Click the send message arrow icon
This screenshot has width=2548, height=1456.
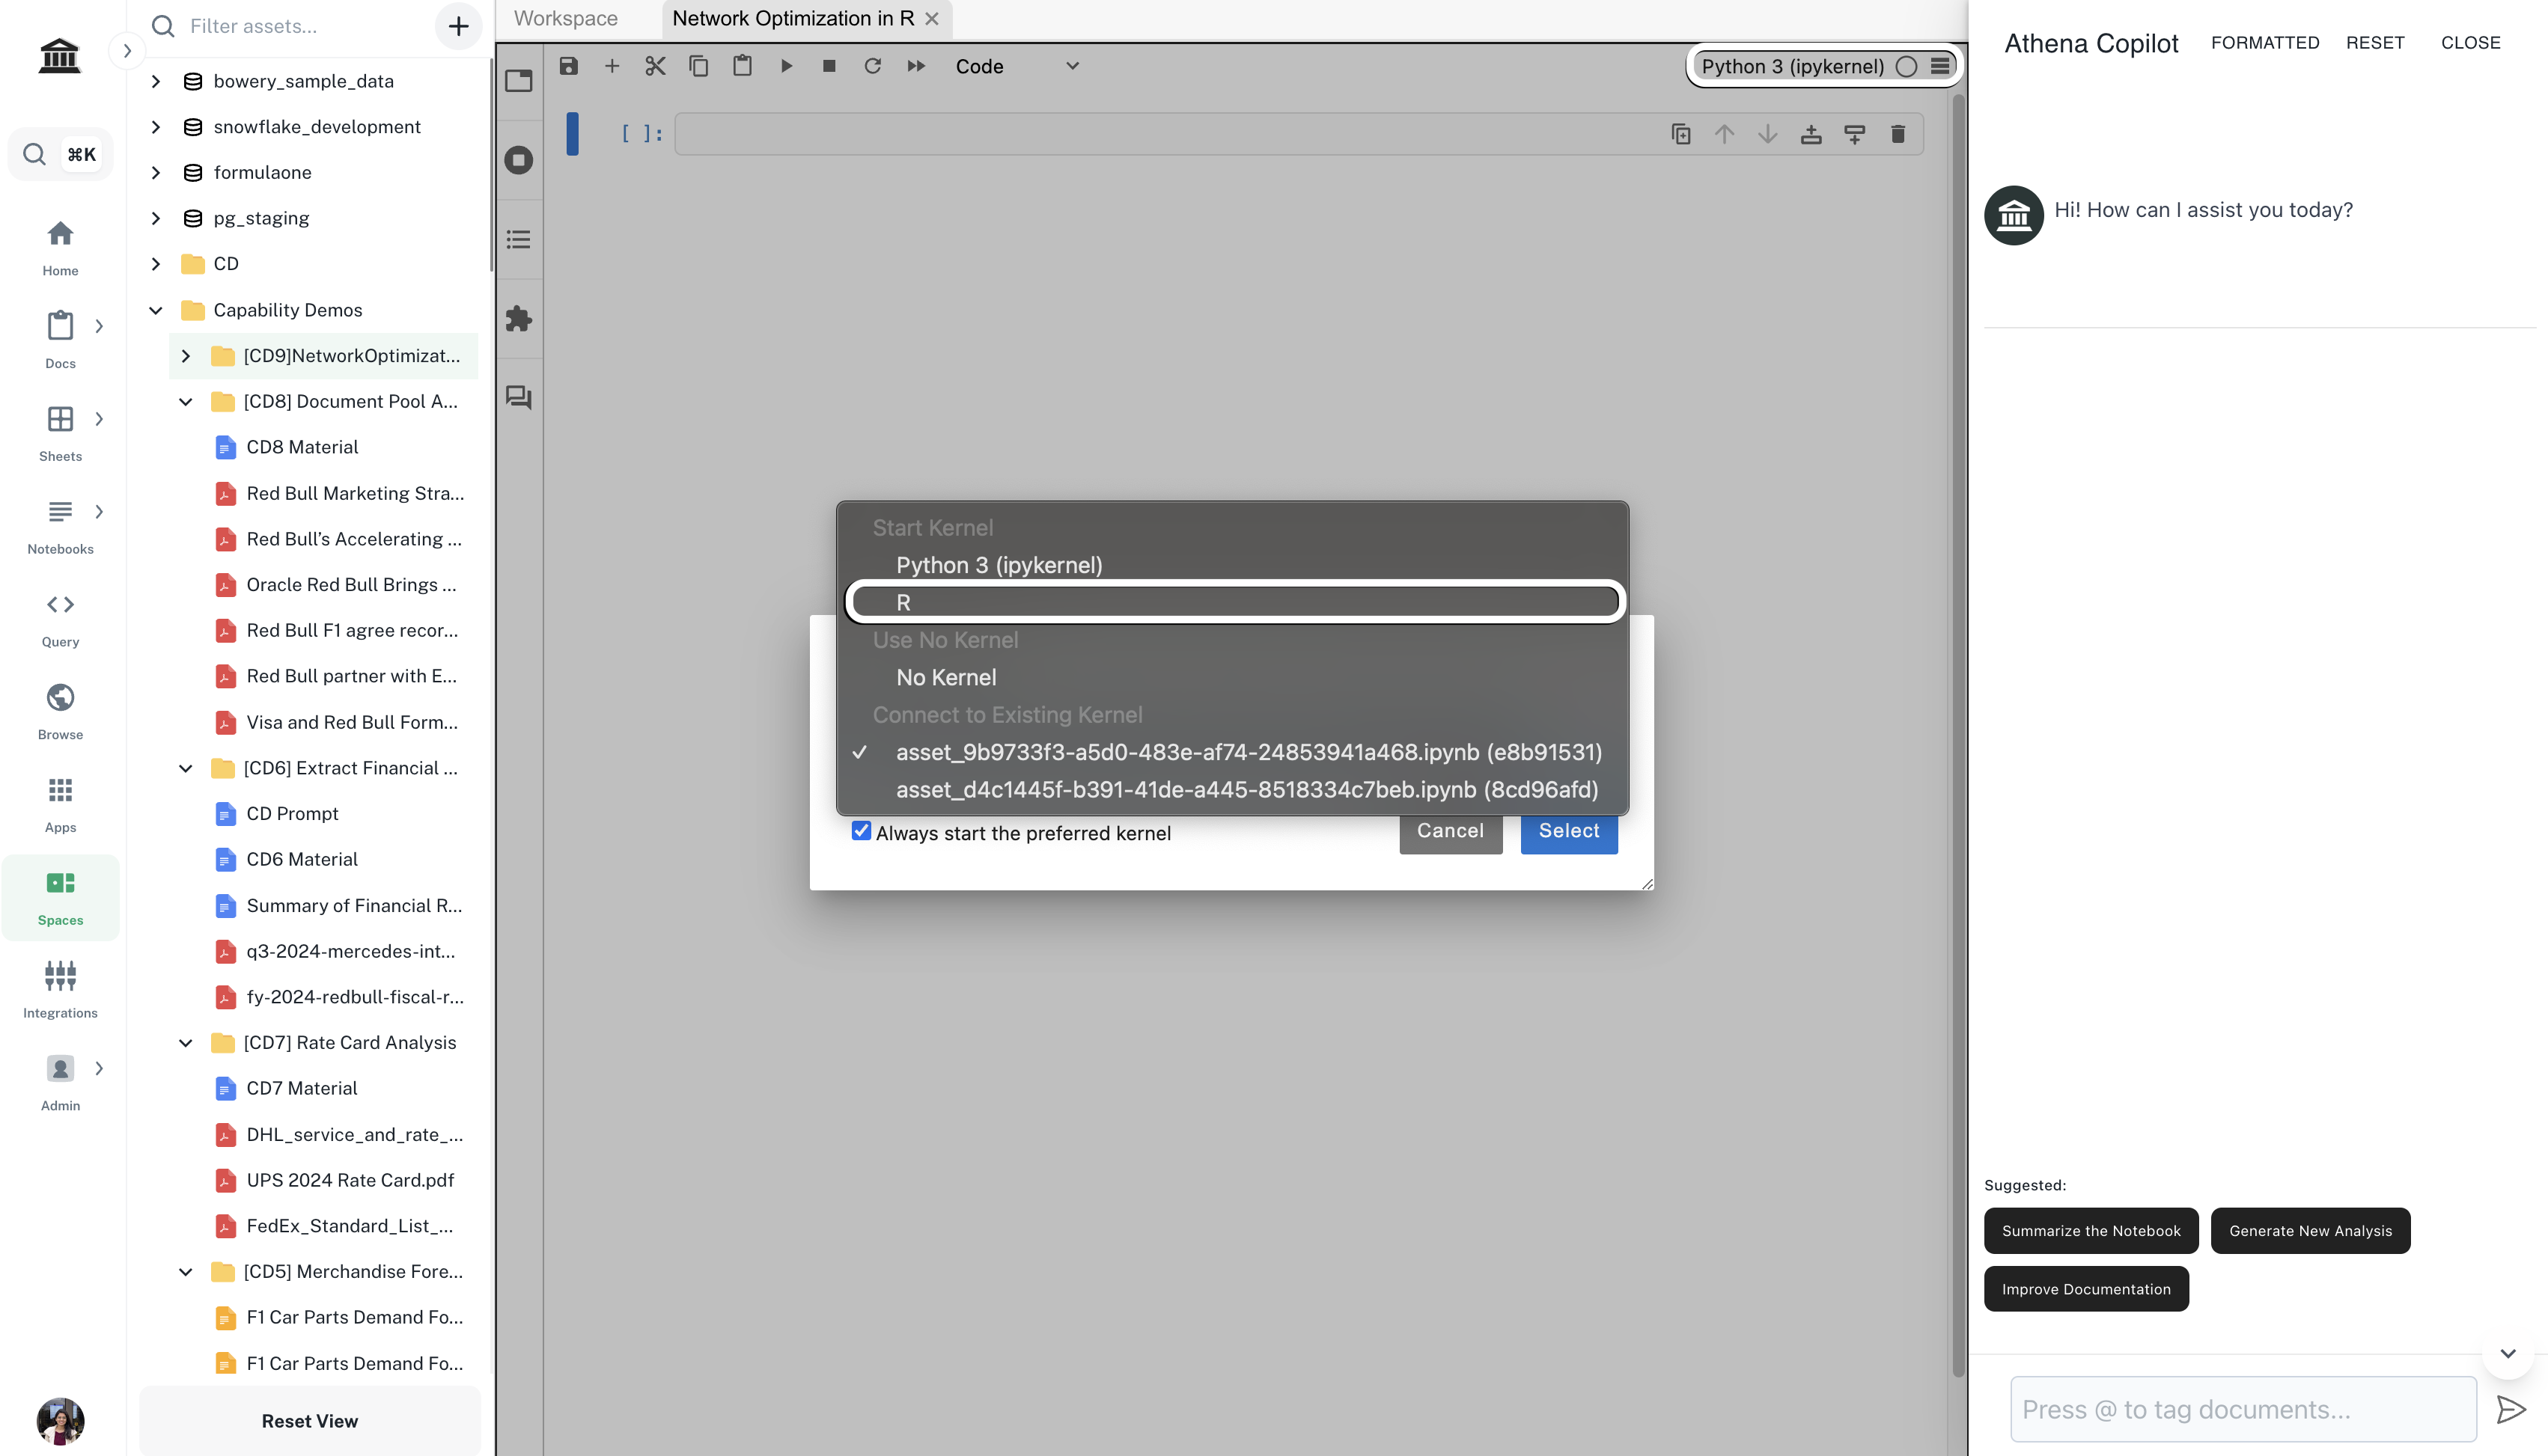click(2510, 1409)
